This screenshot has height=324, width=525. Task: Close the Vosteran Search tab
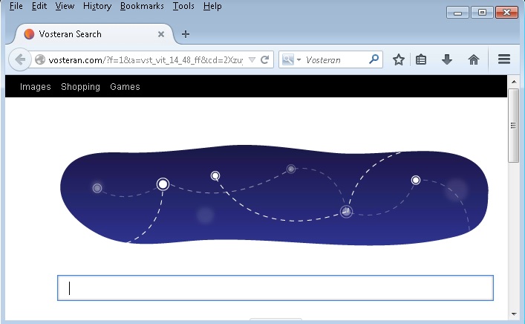161,34
